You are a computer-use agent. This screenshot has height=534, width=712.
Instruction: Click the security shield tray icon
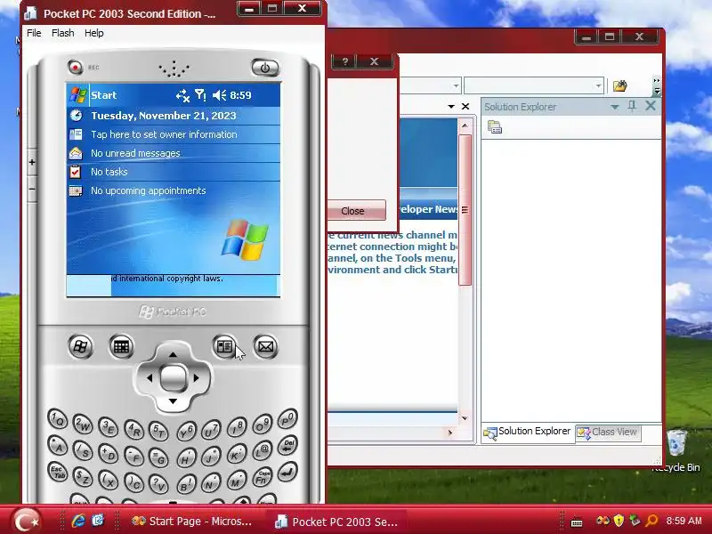pos(619,521)
